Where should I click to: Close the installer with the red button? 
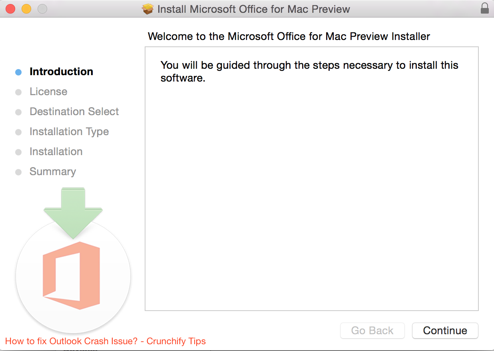pyautogui.click(x=10, y=8)
